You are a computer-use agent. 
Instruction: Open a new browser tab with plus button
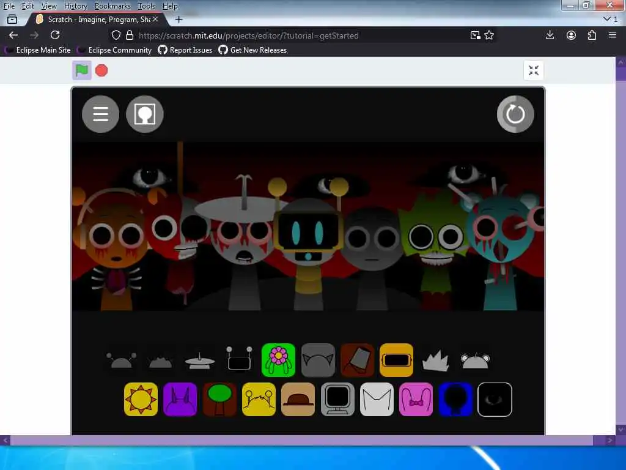[x=179, y=19]
